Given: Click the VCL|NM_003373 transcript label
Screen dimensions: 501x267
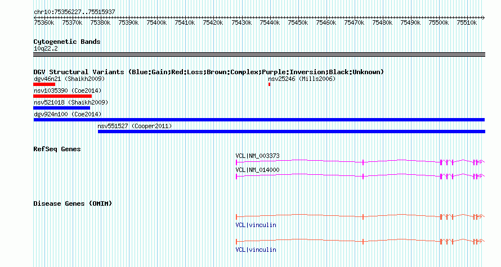Looking at the screenshot, I should (257, 156).
